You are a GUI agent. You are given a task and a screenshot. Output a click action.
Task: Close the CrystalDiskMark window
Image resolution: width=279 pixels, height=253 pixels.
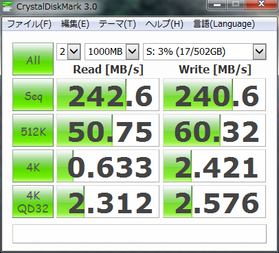click(261, 4)
